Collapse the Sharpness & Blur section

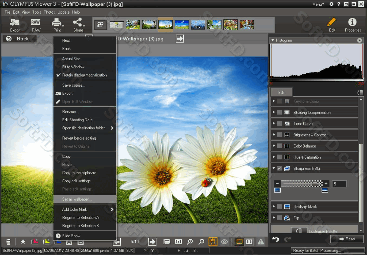pyautogui.click(x=274, y=168)
